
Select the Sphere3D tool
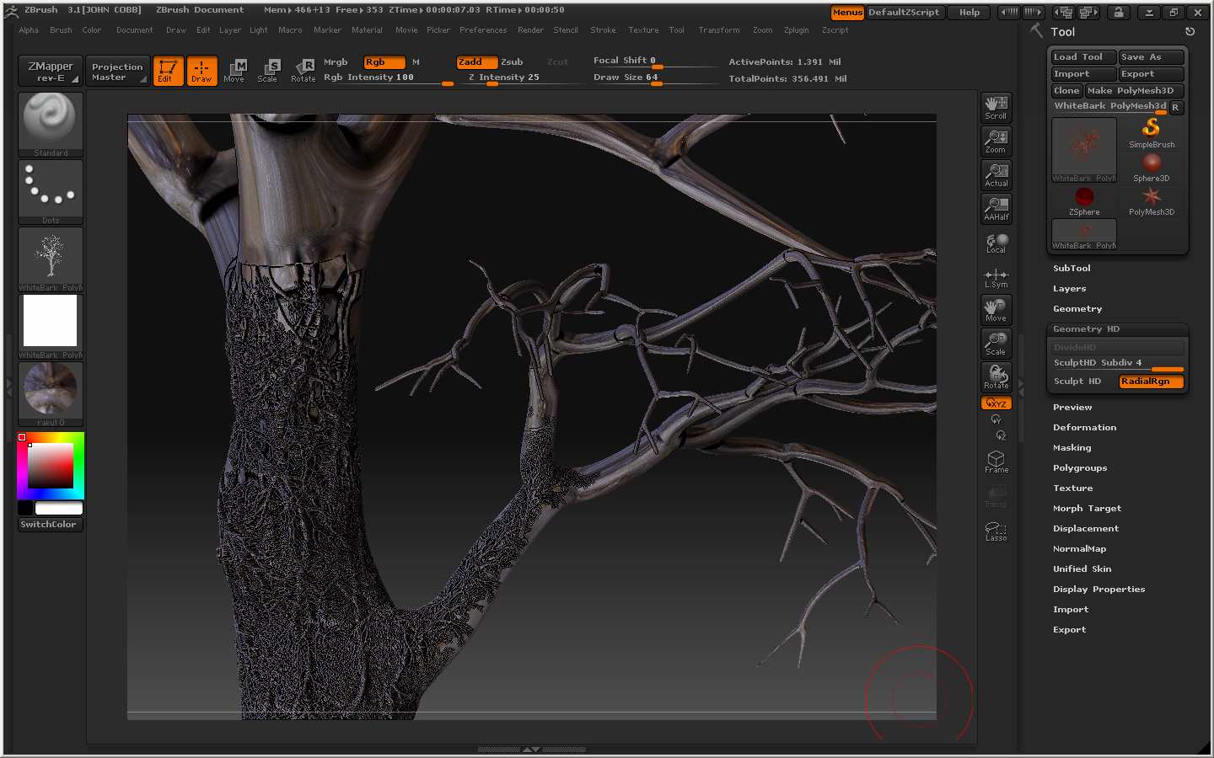coord(1152,167)
